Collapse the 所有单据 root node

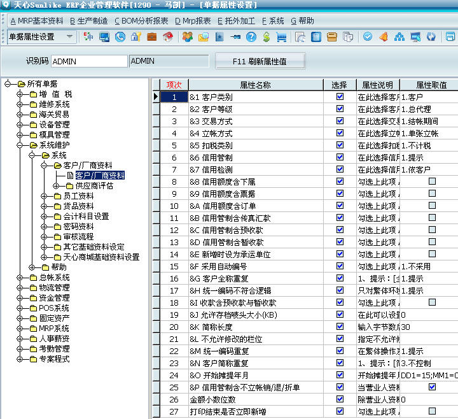[x=8, y=84]
